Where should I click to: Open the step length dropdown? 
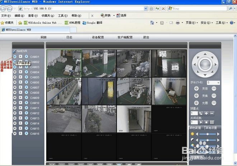218,82
